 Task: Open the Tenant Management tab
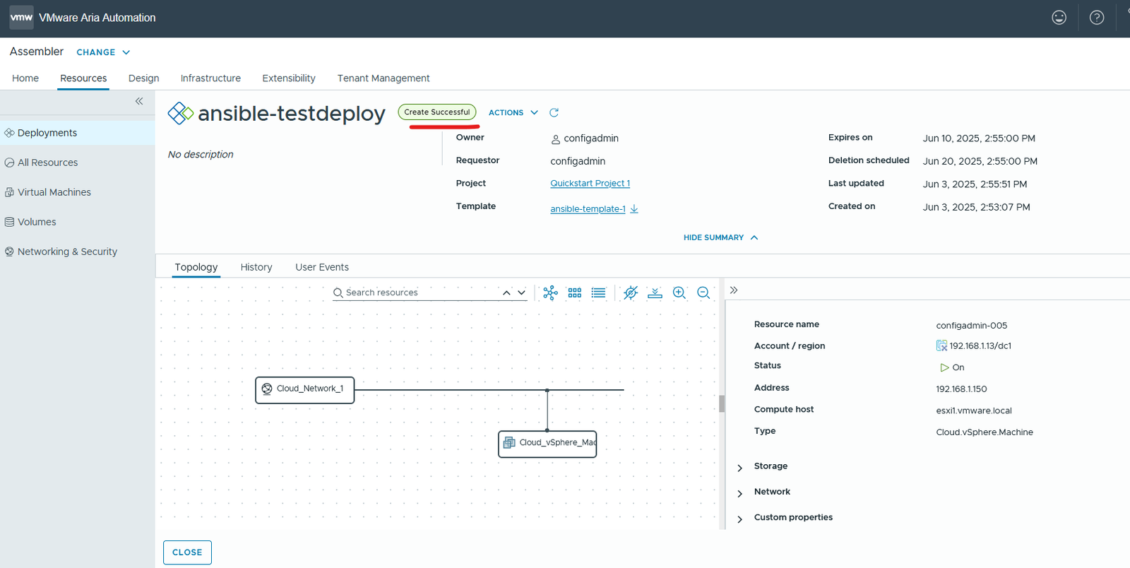tap(383, 78)
